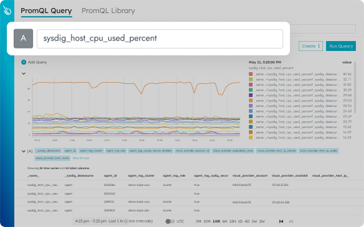Select the 4D time range

(x=247, y=221)
